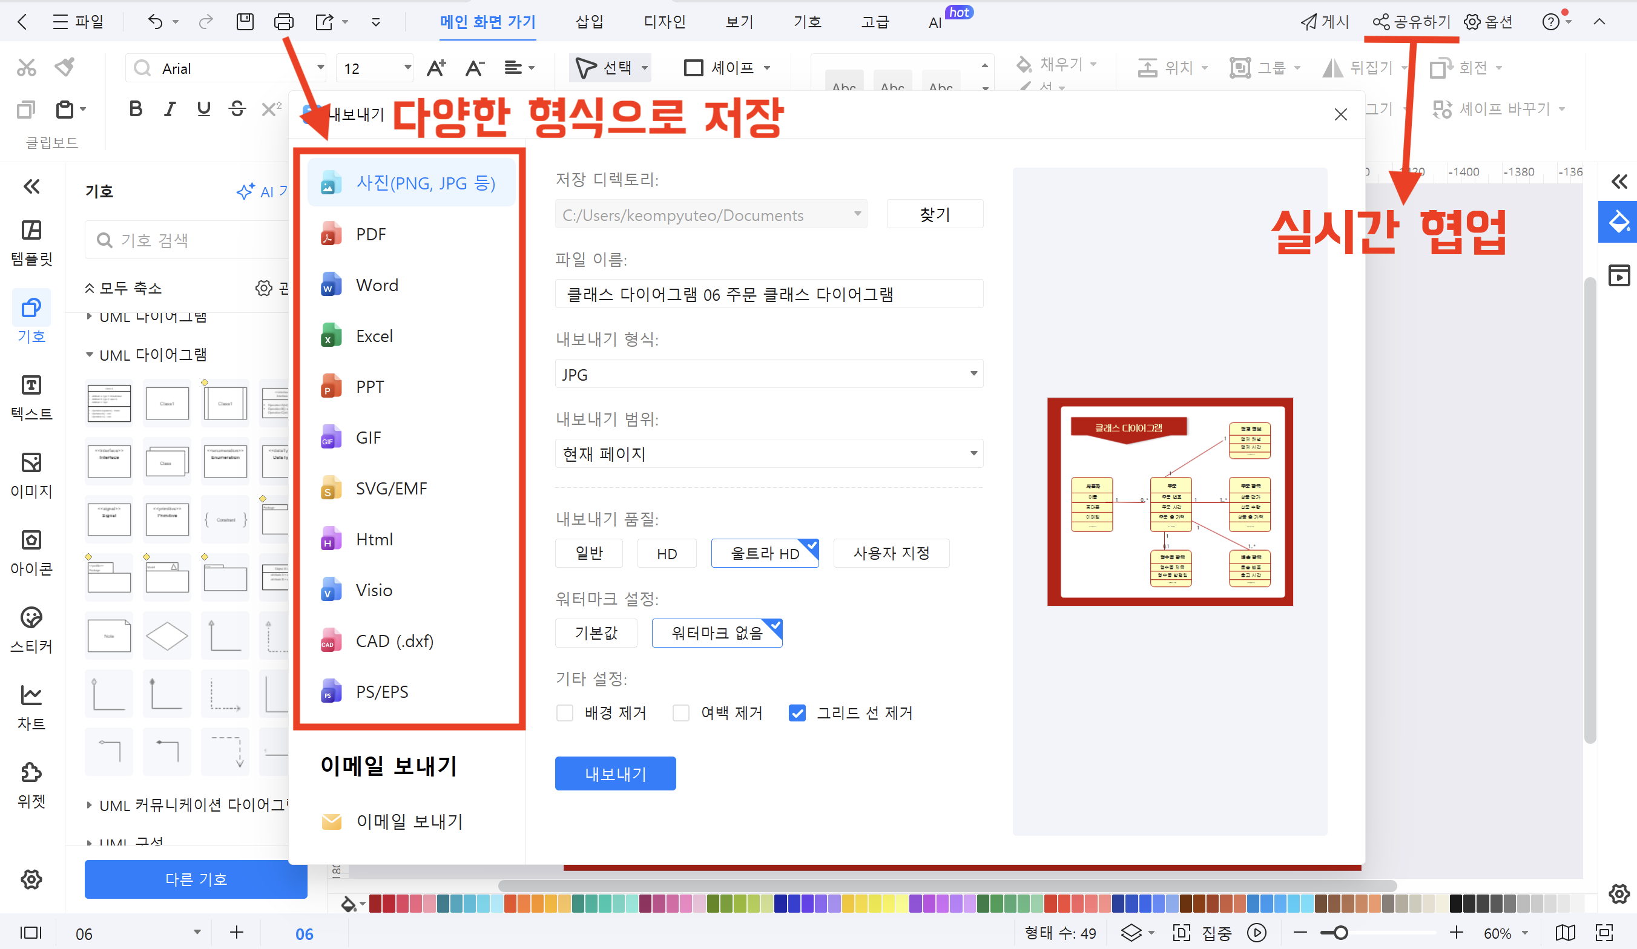Screen dimensions: 1637x949
Task: Select PDF in export format list
Action: 371,234
